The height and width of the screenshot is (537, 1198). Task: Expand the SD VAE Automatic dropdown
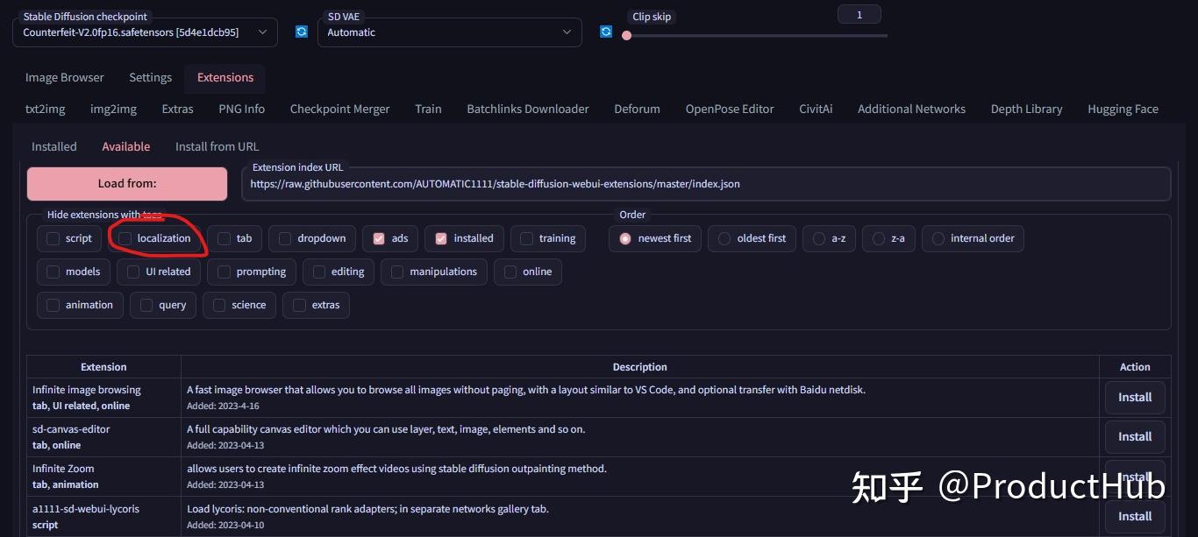point(449,32)
